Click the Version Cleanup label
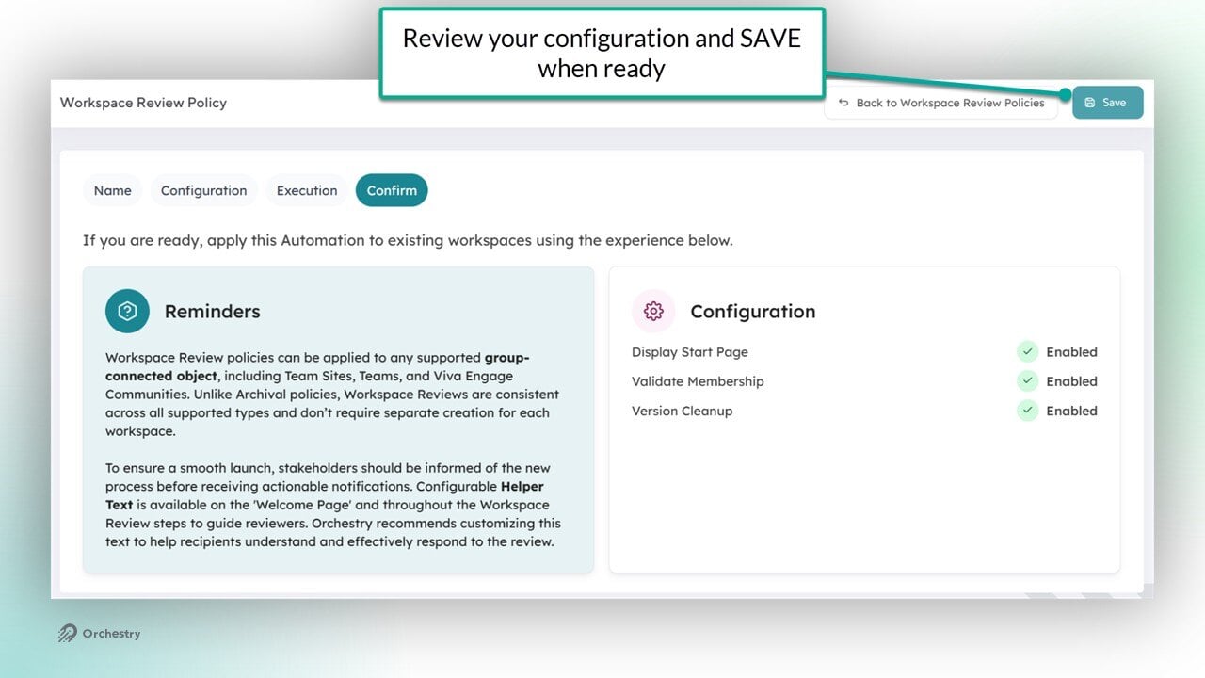The height and width of the screenshot is (678, 1205). tap(682, 411)
